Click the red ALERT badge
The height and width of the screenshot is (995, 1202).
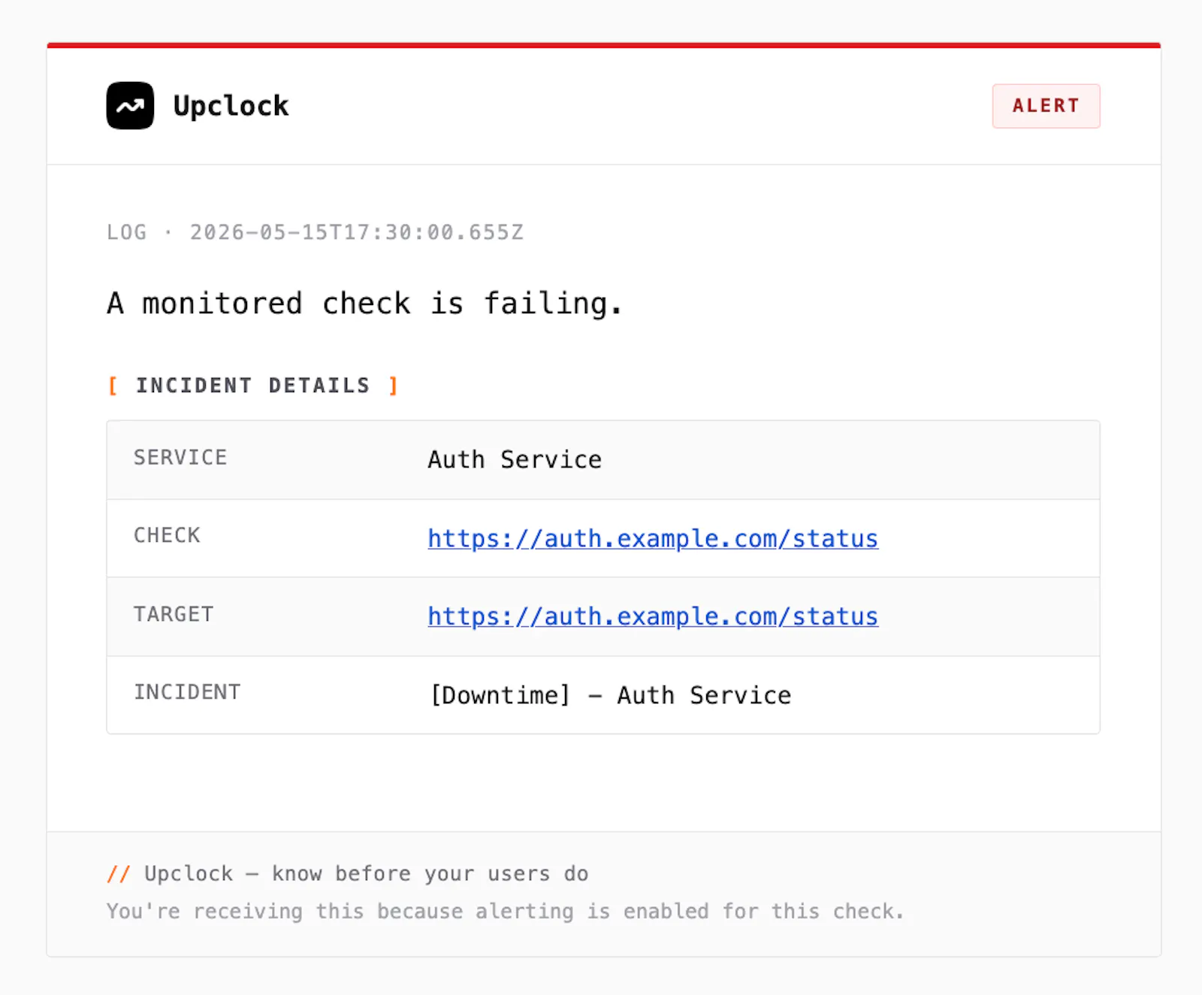coord(1046,106)
